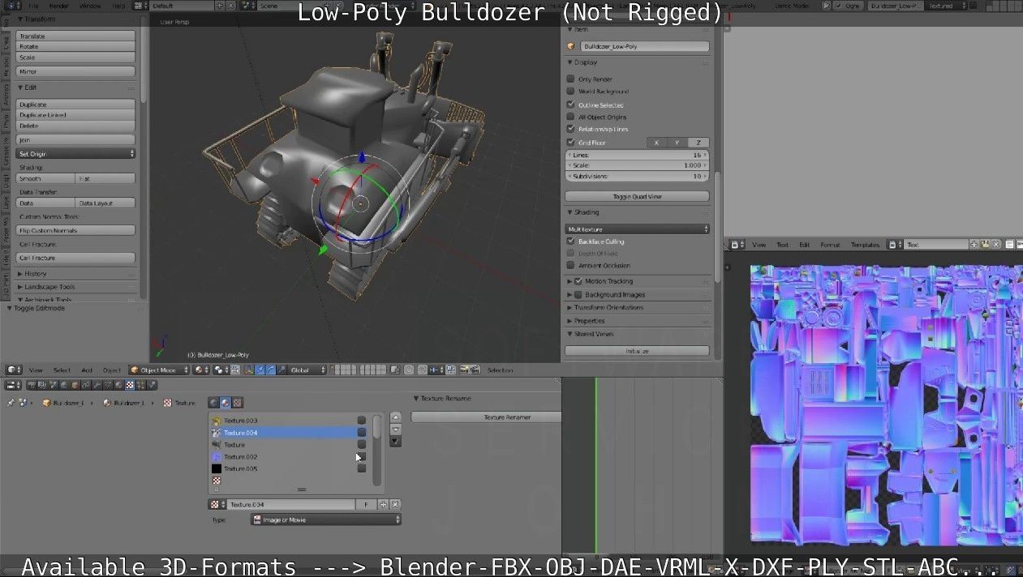The height and width of the screenshot is (577, 1023).
Task: Open Global transform orientation dropdown
Action: pyautogui.click(x=307, y=370)
